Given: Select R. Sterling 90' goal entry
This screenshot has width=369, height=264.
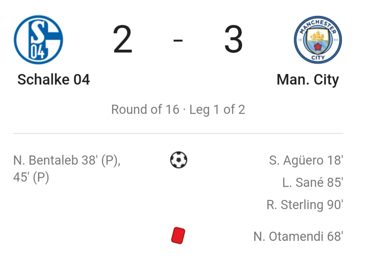Looking at the screenshot, I should [305, 204].
